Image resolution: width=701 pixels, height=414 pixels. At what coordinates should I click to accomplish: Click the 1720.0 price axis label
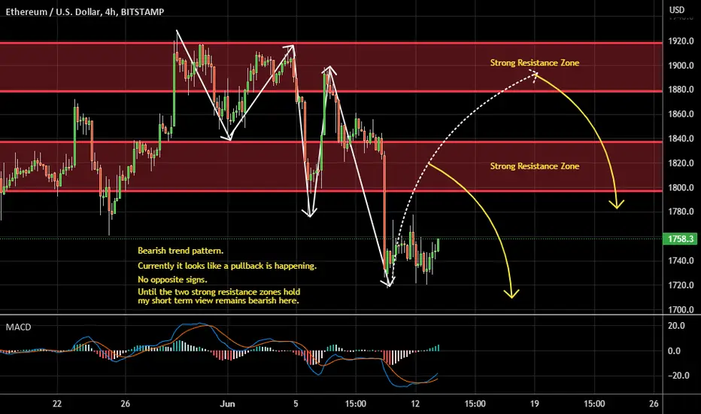(681, 285)
